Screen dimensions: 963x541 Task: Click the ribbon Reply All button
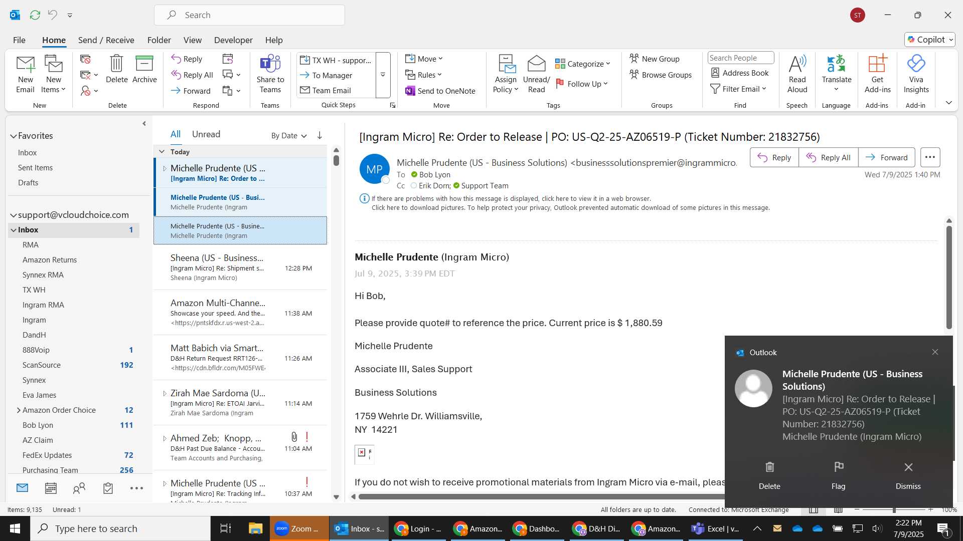(x=192, y=75)
